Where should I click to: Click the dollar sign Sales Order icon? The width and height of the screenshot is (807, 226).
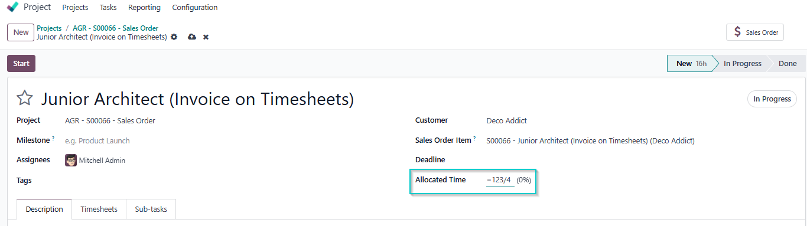[x=737, y=32]
